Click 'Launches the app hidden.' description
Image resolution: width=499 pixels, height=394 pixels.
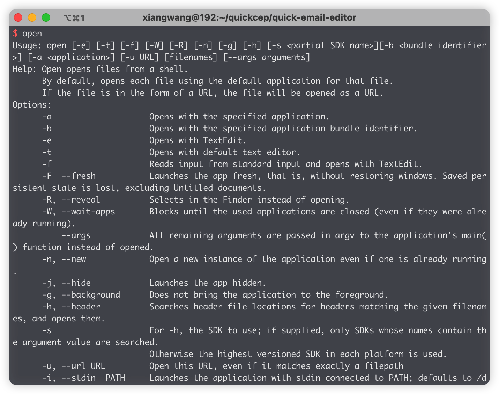coord(208,283)
